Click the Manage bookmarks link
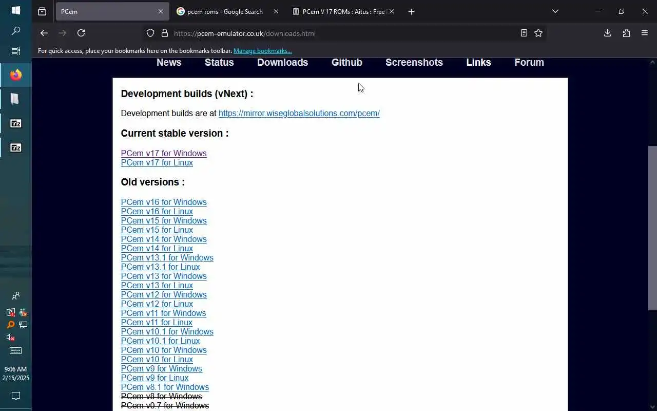Image resolution: width=657 pixels, height=411 pixels. [262, 51]
